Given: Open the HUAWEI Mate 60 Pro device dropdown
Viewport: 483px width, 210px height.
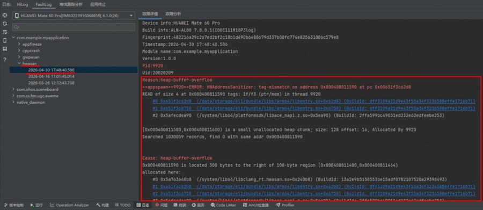Looking at the screenshot, I should [x=74, y=16].
